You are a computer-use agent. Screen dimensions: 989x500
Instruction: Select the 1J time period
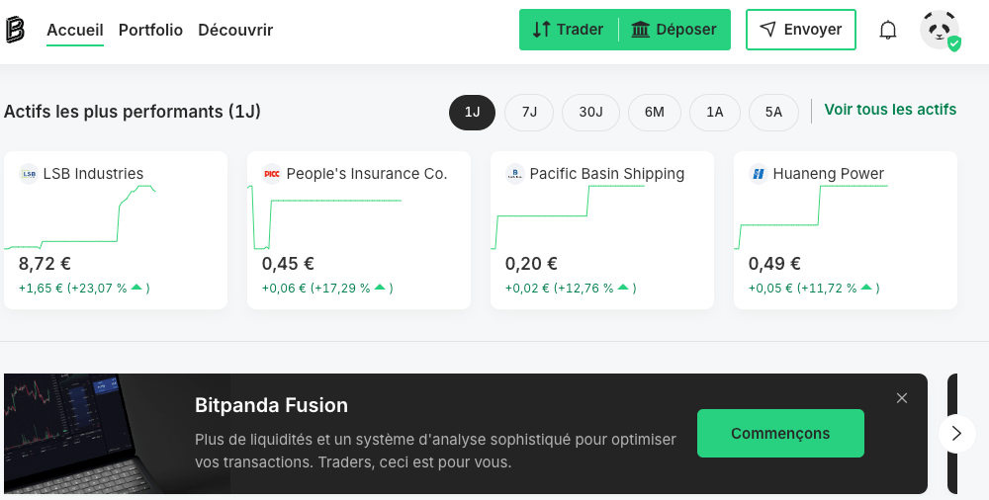472,112
